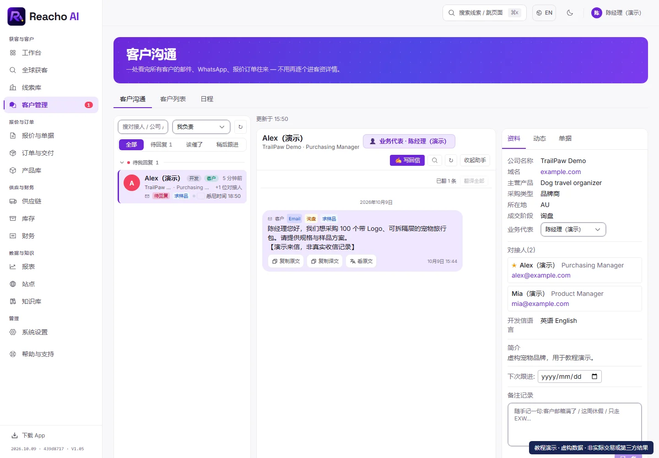Viewport: 659px width, 458px height.
Task: Switch to the 动态 tab
Action: tap(540, 138)
